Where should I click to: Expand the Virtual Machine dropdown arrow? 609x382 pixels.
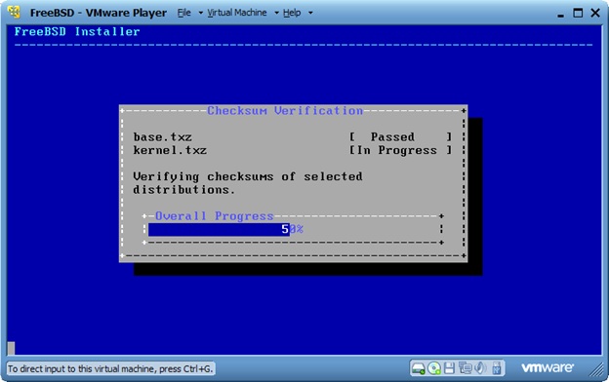(276, 13)
